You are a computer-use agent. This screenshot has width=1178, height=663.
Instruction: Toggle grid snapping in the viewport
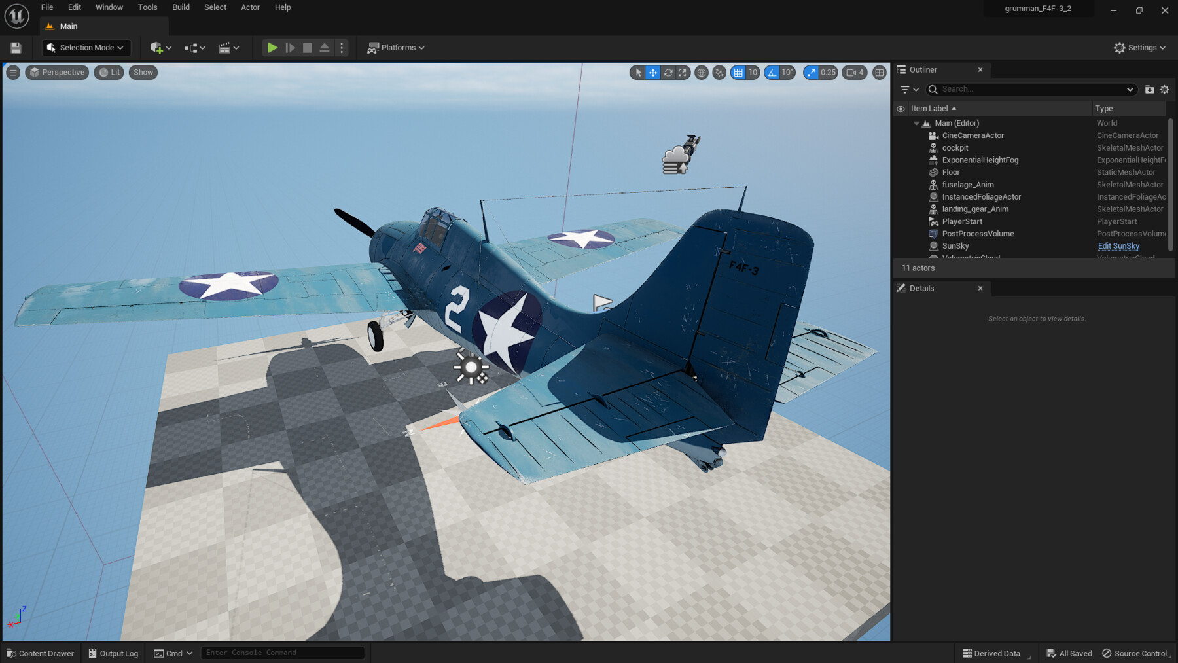pyautogui.click(x=738, y=73)
